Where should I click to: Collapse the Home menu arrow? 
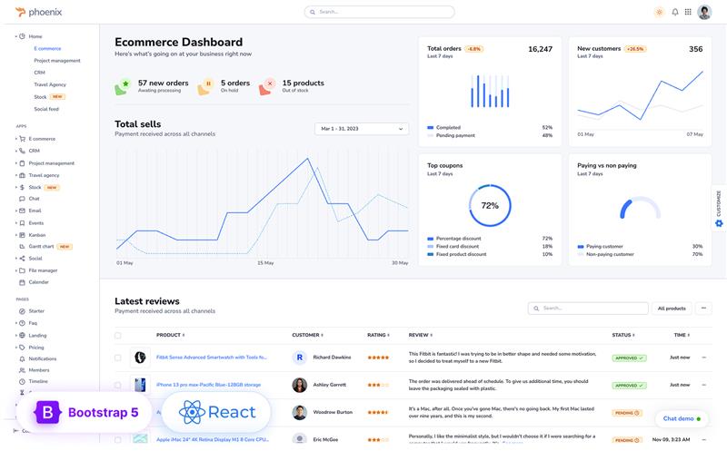click(x=15, y=36)
